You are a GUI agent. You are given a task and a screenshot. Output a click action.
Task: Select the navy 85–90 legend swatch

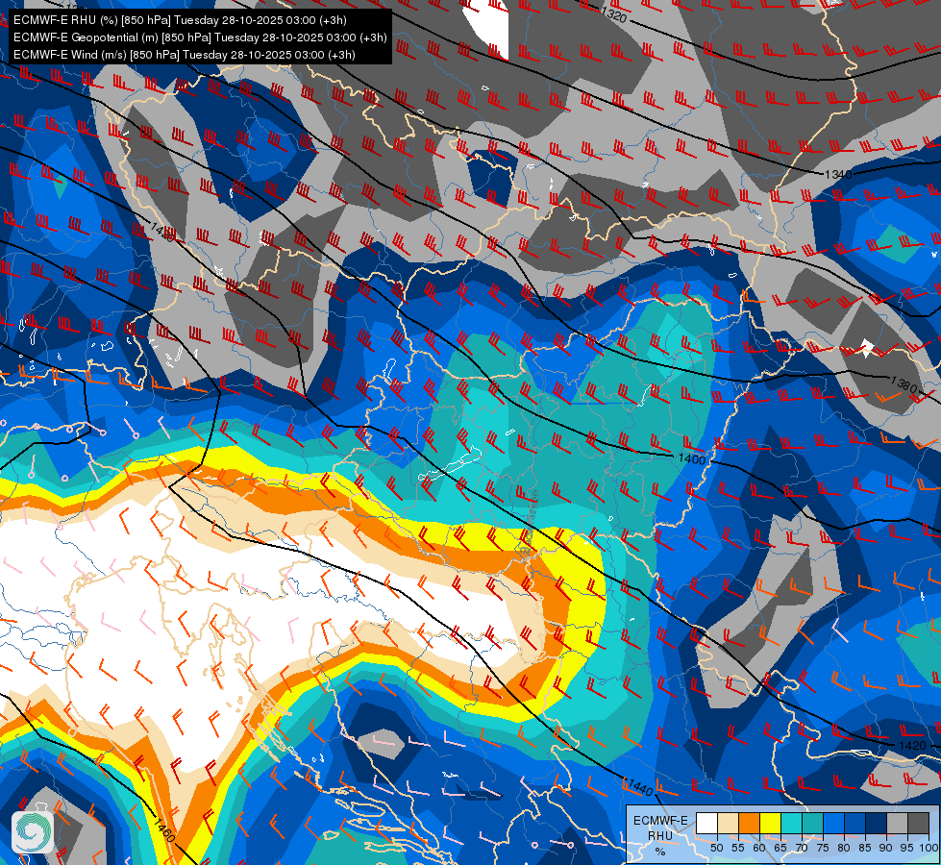[877, 823]
